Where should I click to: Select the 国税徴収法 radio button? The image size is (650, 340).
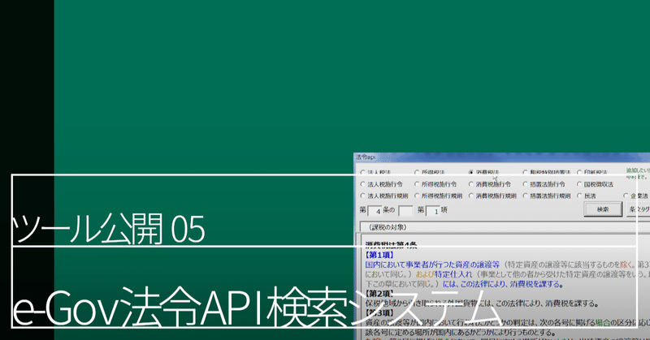click(579, 184)
